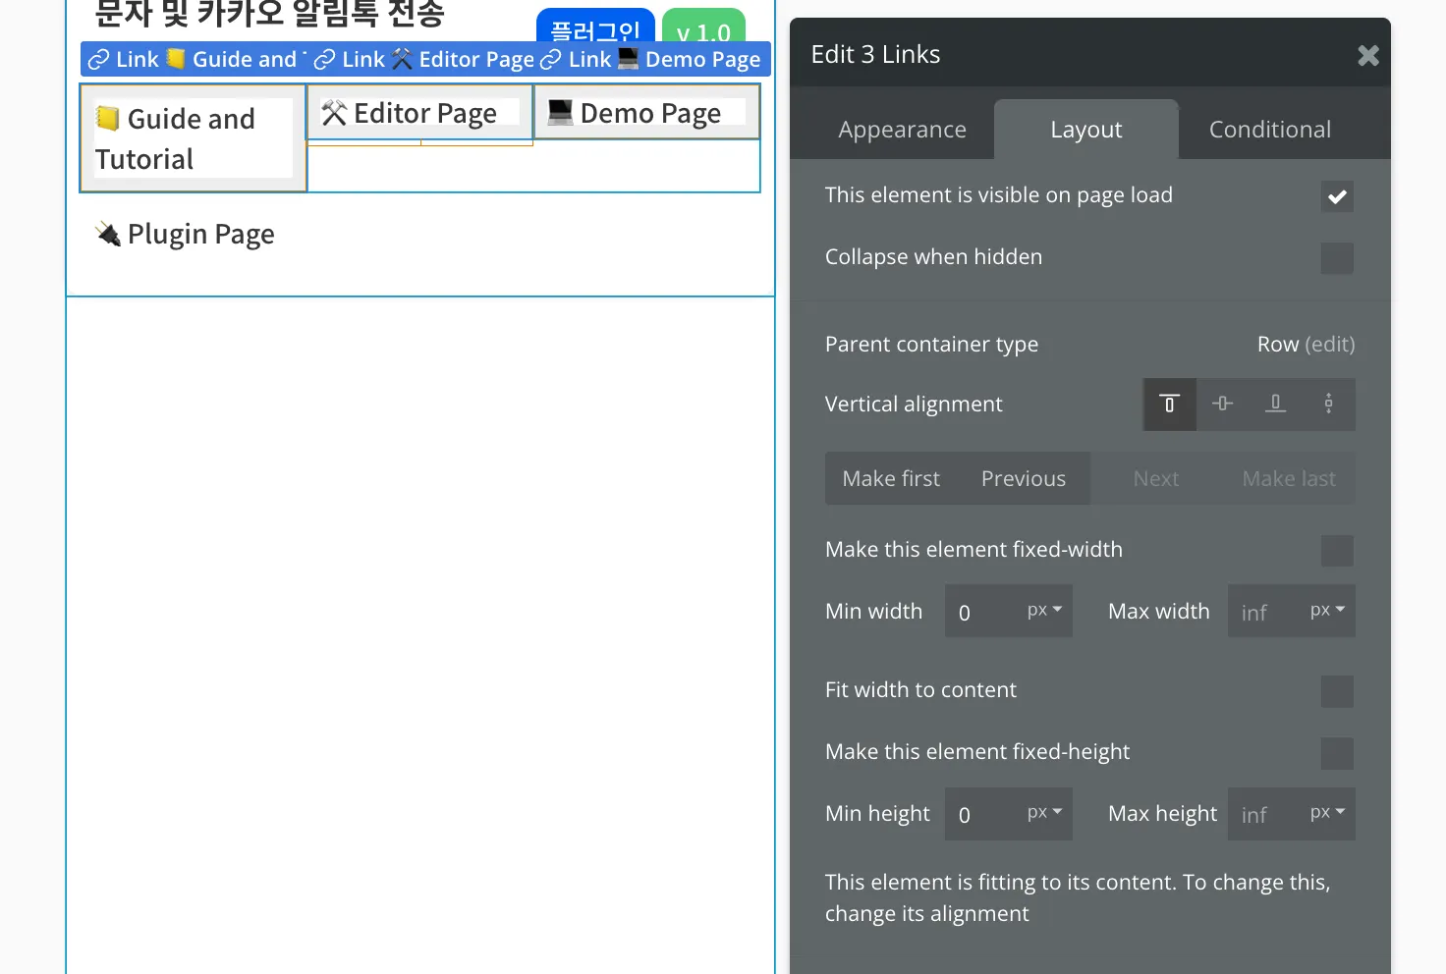This screenshot has height=974, width=1446.
Task: Click the plug icon beside Plugin Page
Action: (x=108, y=234)
